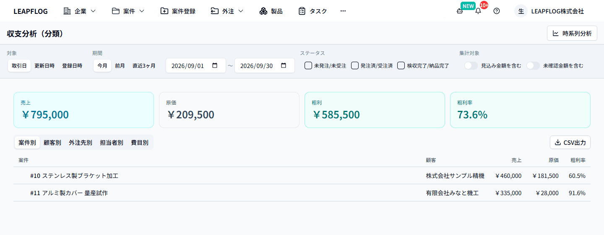Click the 外注 folder icon
Screen dimensions: 604x235
tap(215, 11)
